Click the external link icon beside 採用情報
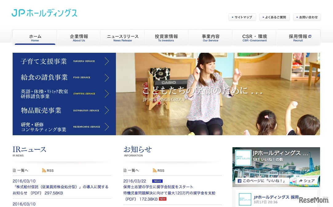This screenshot has width=333, height=207. tap(310, 36)
